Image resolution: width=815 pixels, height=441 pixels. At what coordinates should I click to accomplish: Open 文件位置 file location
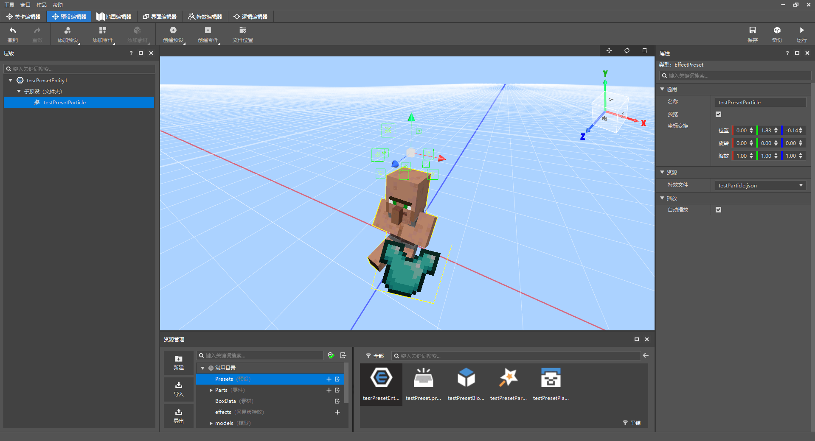click(x=243, y=34)
